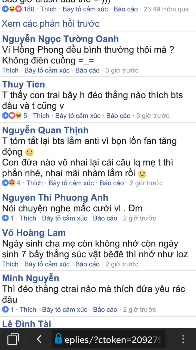Open Lê Đình Tài's profile name
This screenshot has width=196, height=350.
pyautogui.click(x=27, y=324)
